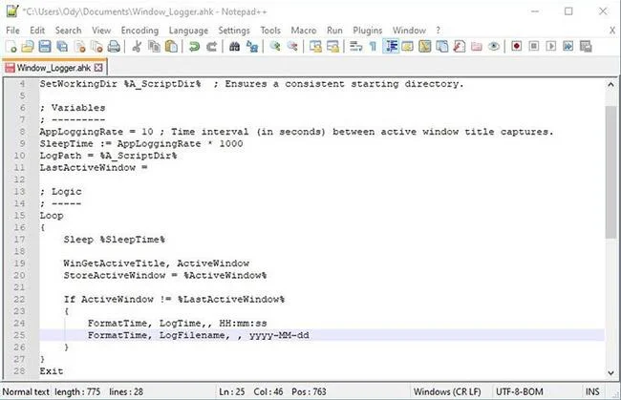Toggle INS insert mode in status bar
Viewport: 621px width, 400px height.
coord(592,391)
